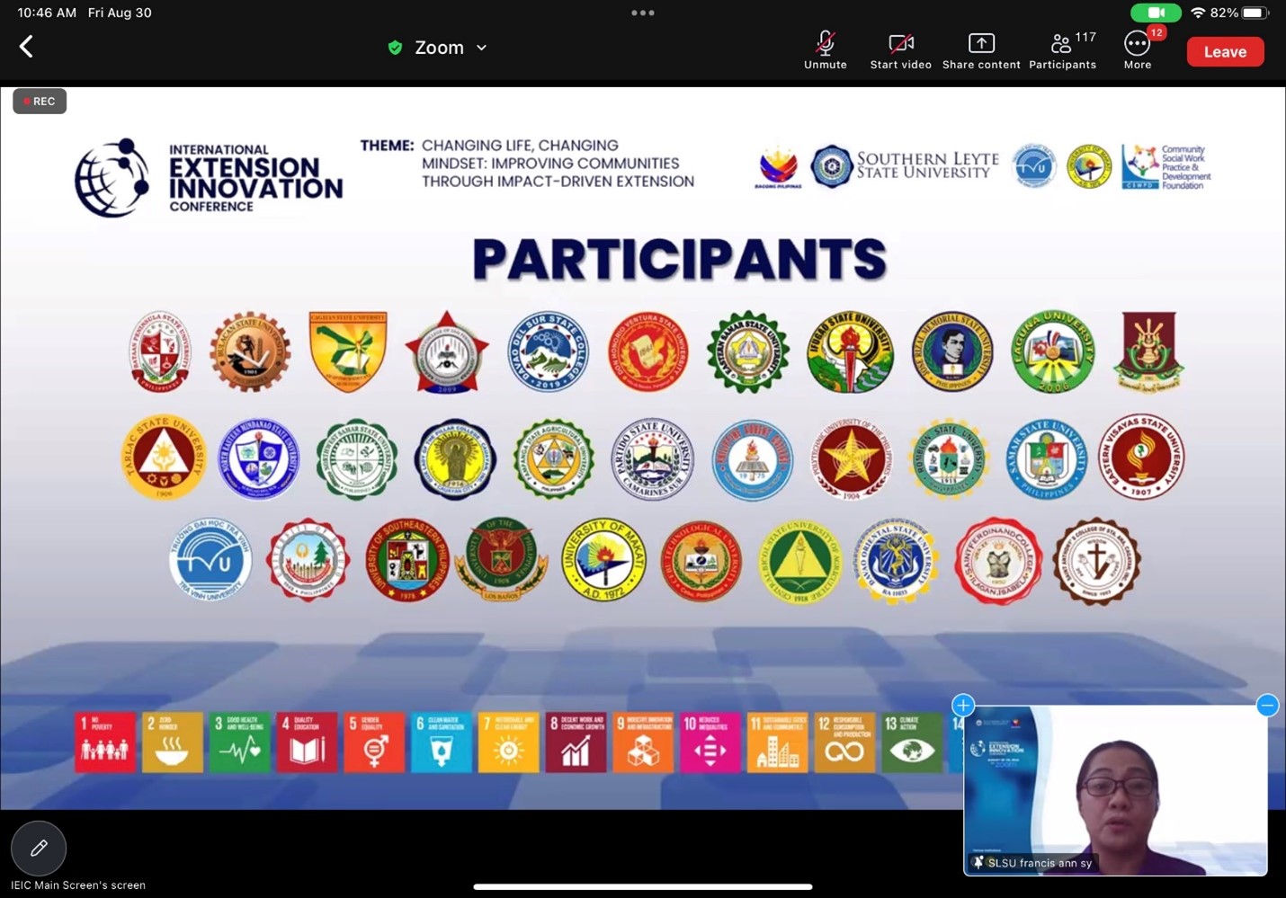Select the SLSU francis ann sy video thumbnail

(x=1115, y=791)
